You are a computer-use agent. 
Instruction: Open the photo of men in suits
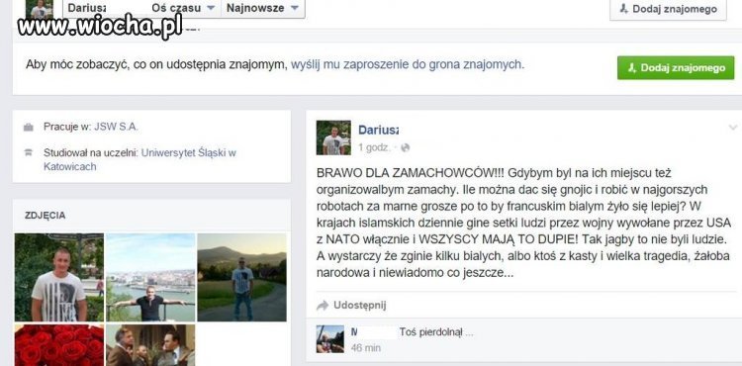click(150, 345)
